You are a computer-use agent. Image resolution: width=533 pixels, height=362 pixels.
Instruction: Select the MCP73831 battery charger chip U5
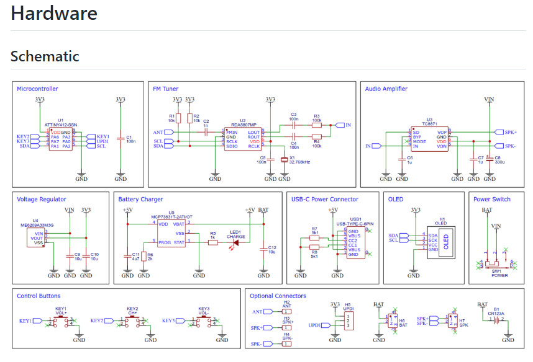pos(171,232)
